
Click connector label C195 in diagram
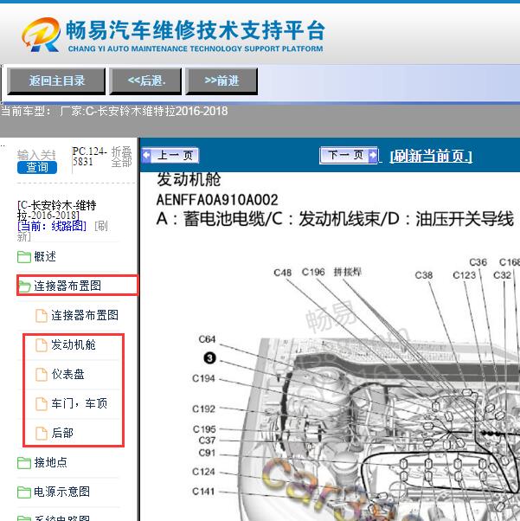coord(204,429)
